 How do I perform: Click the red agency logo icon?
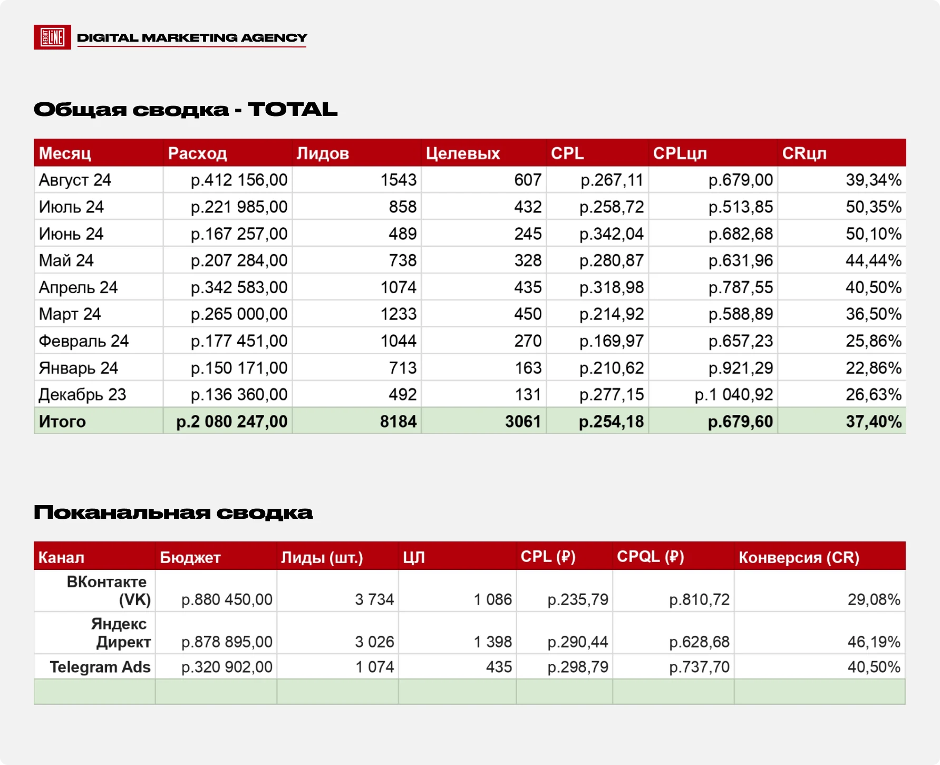52,37
